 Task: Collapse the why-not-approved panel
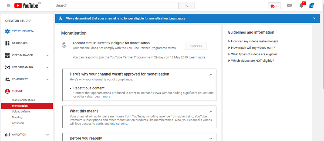(x=211, y=74)
